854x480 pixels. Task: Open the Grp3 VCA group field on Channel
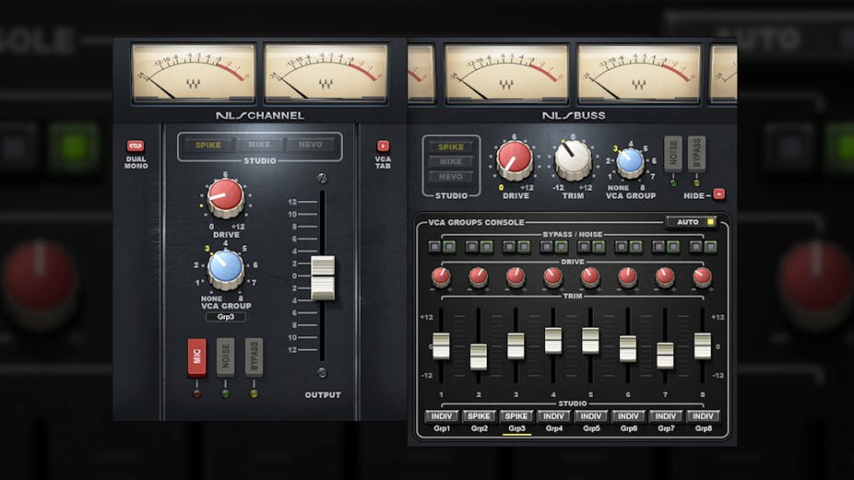[x=225, y=316]
